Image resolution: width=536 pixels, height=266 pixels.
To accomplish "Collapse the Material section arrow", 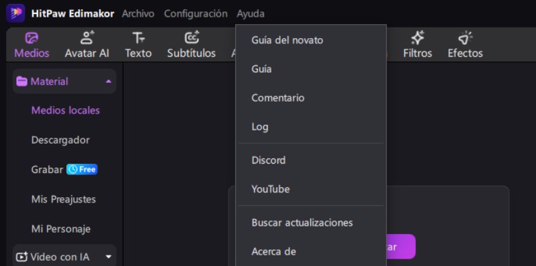I will click(x=109, y=82).
